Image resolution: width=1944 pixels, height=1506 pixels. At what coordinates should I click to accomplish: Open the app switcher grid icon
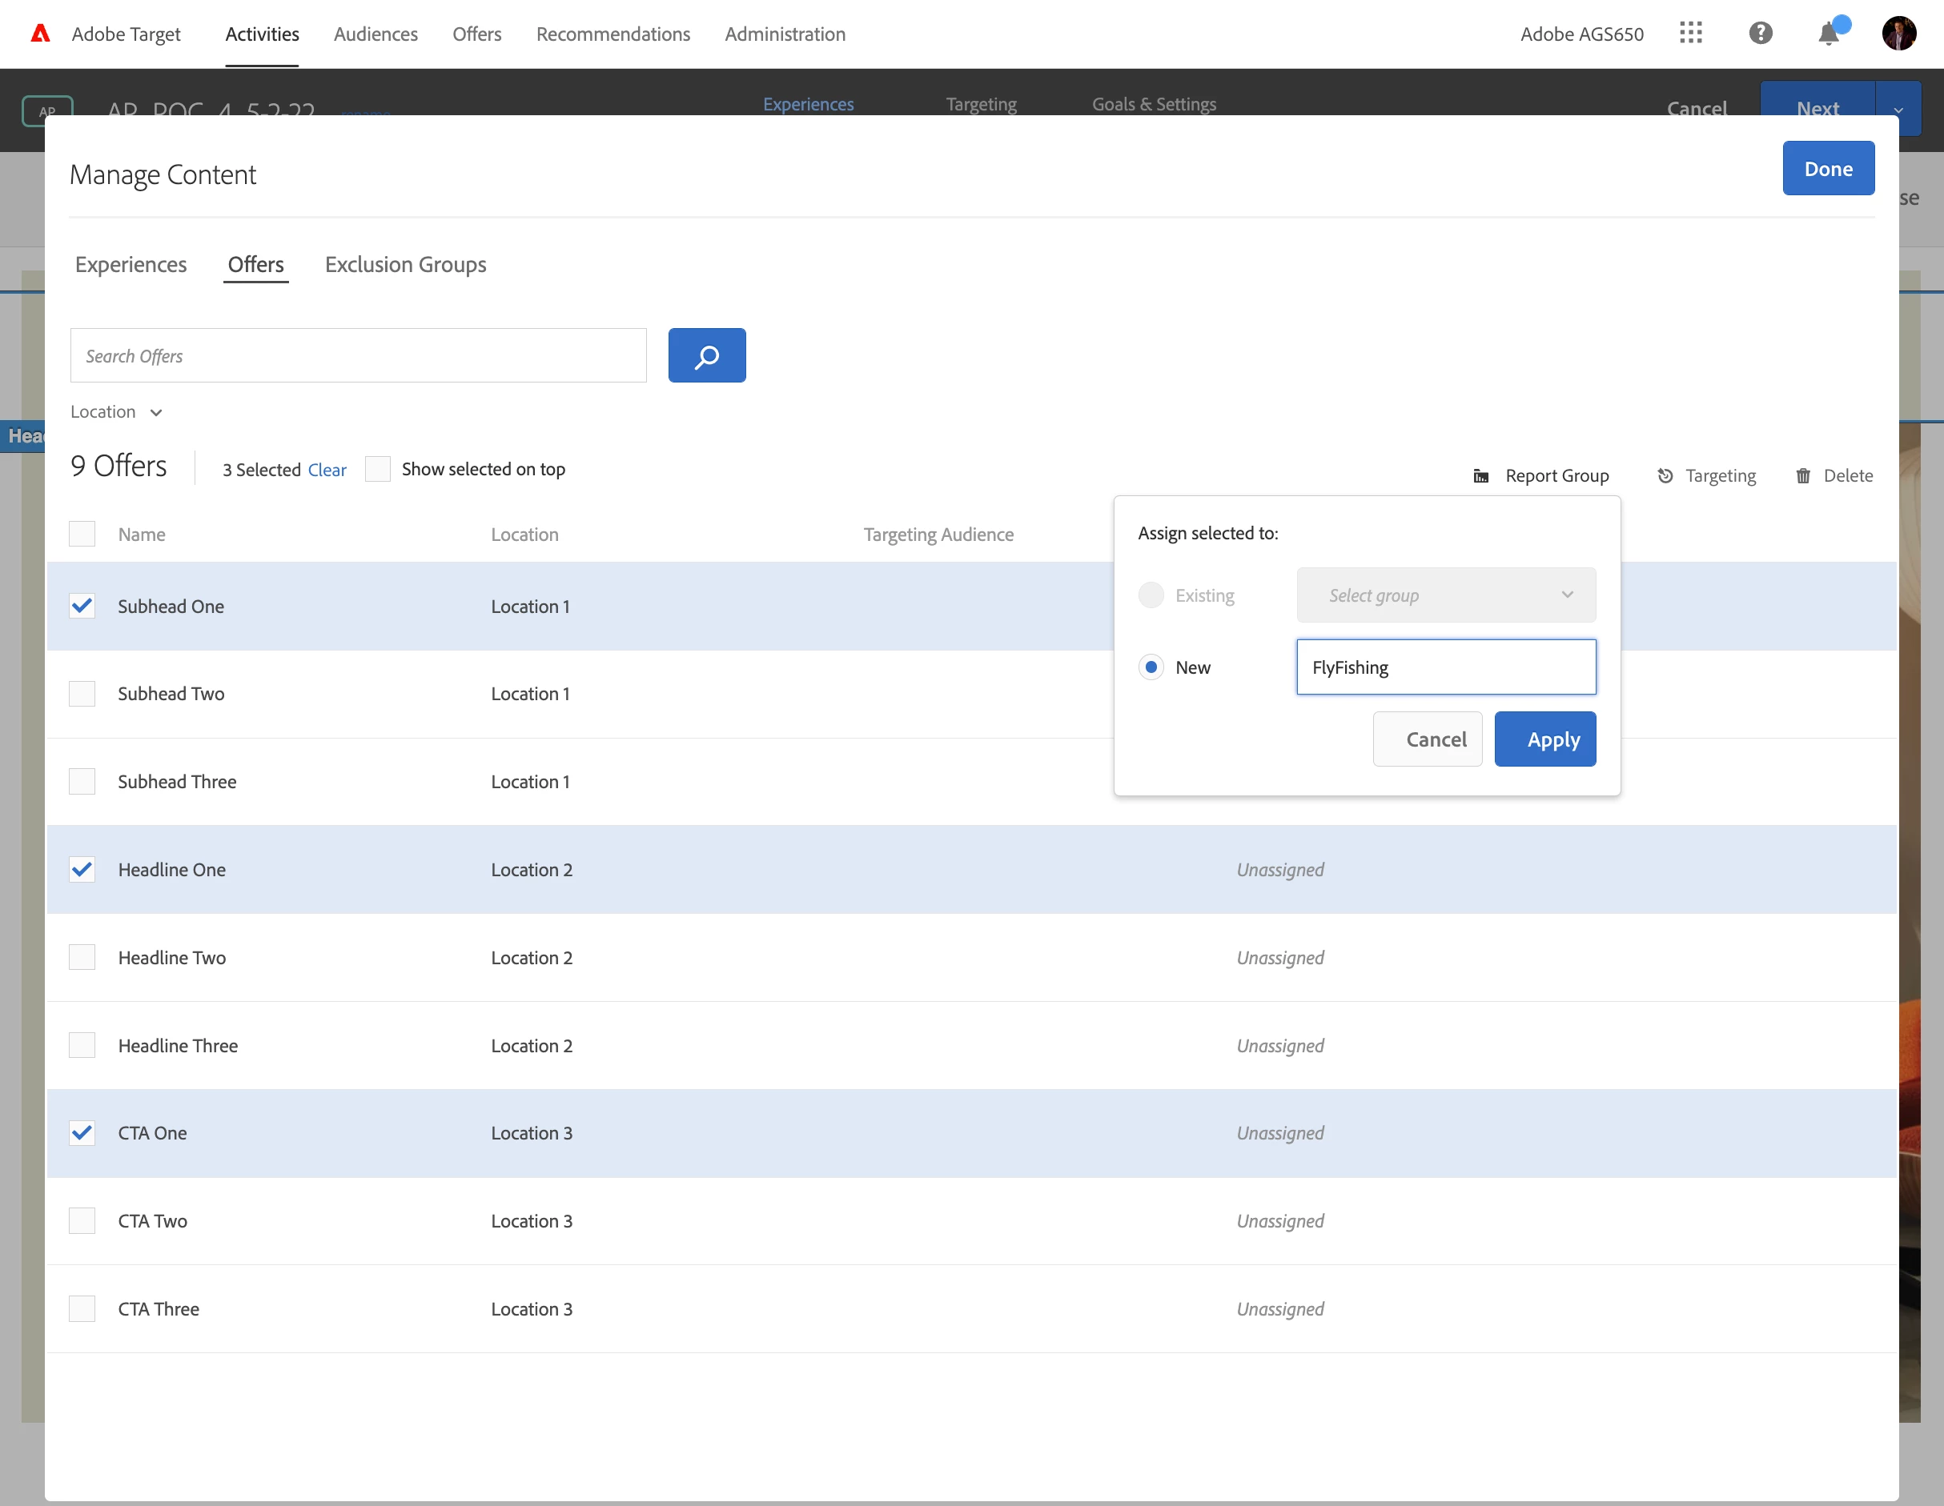[1690, 34]
